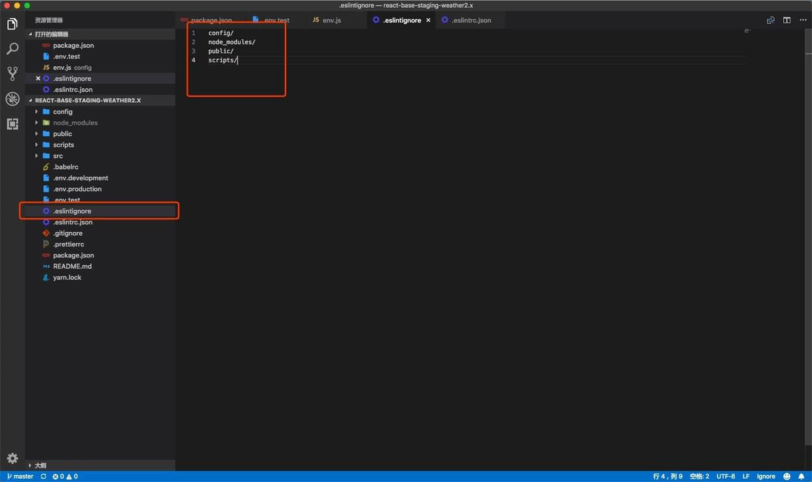Open the .gitignore file
The width and height of the screenshot is (812, 482).
click(100, 234)
